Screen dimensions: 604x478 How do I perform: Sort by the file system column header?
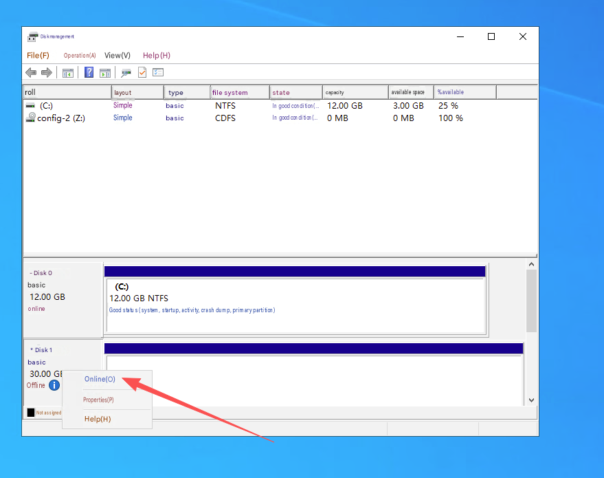coord(240,93)
